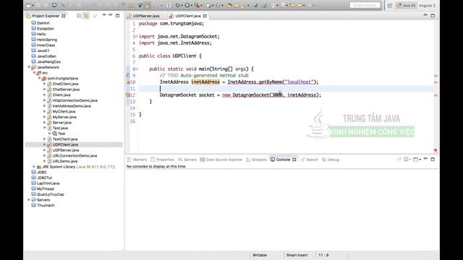463x260 pixels.
Task: Toggle Link with Editor in Project Explorer
Action: [86, 16]
